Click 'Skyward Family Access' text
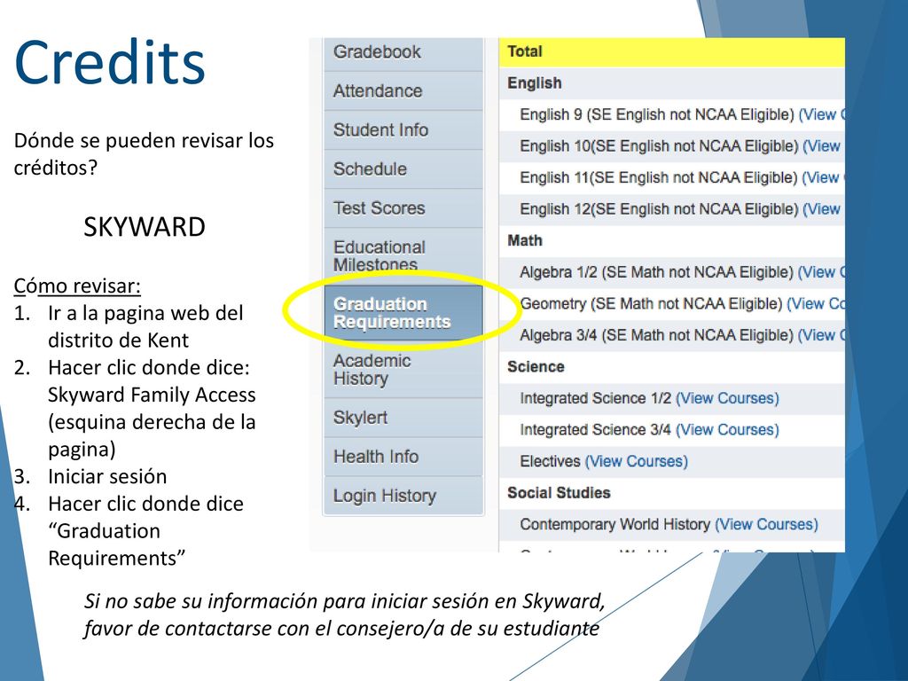 tap(152, 395)
